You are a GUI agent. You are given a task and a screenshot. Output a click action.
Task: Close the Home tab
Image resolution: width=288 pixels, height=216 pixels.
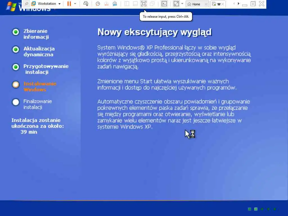point(206,4)
